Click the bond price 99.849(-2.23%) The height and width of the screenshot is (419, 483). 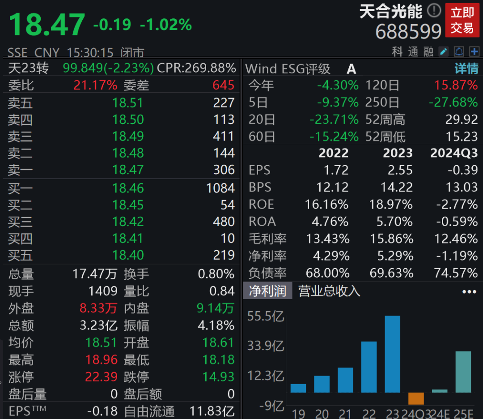tap(108, 68)
